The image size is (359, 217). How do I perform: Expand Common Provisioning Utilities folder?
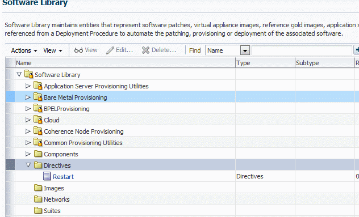(x=28, y=143)
